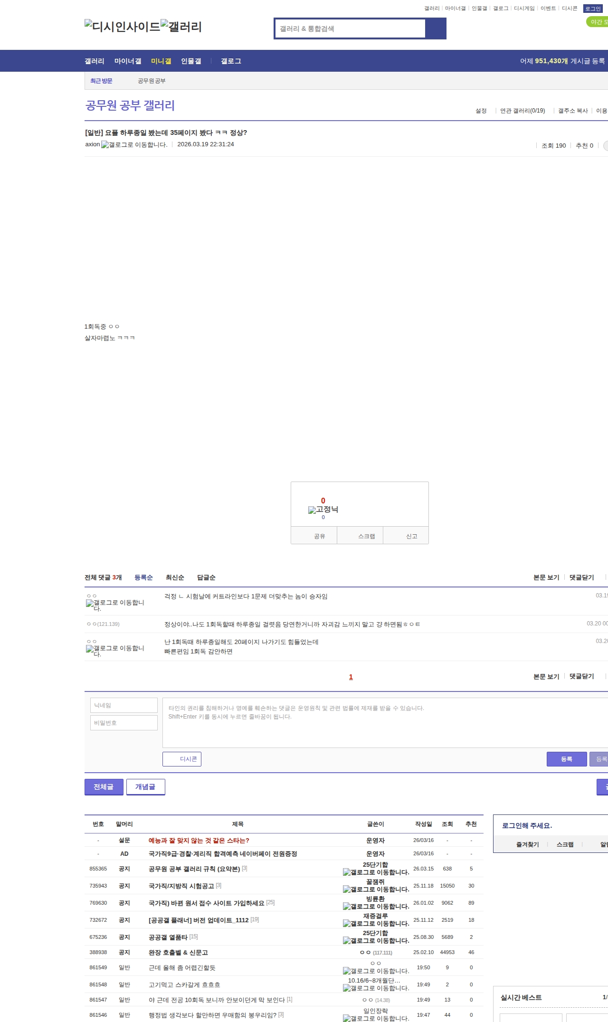Click the comment text area
Screen dimensions: 608x1022
[x=385, y=723]
